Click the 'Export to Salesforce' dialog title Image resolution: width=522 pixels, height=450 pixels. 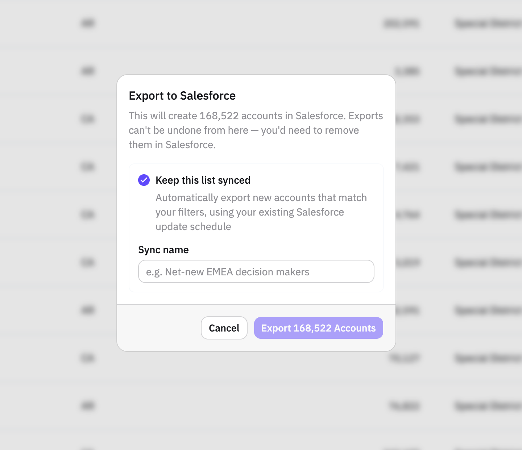(182, 96)
